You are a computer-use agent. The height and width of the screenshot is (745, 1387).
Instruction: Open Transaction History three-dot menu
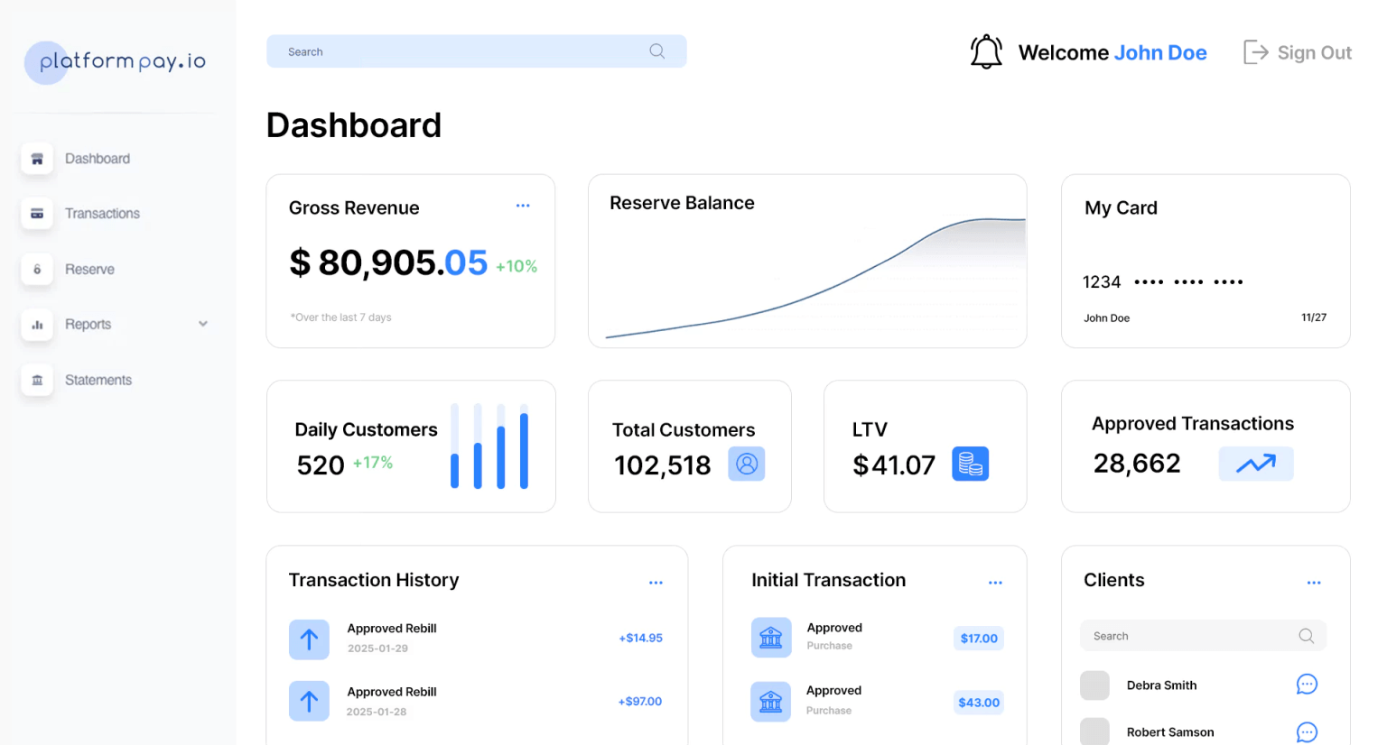point(656,583)
